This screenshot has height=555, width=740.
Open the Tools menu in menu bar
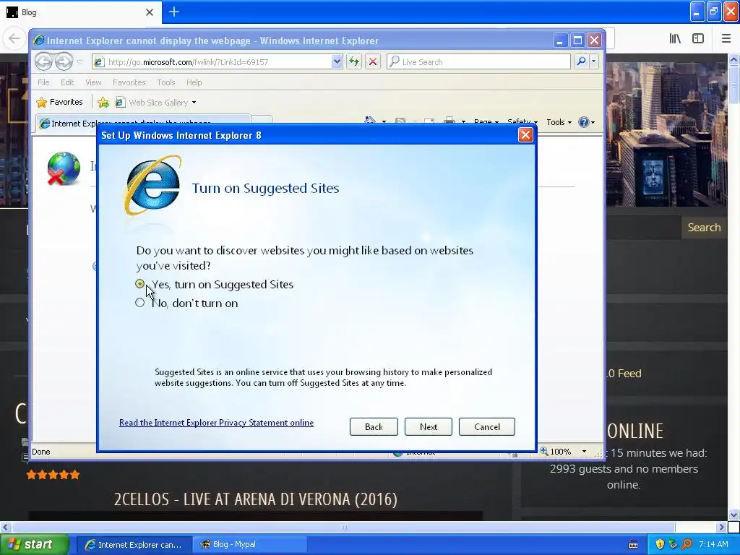(x=166, y=82)
